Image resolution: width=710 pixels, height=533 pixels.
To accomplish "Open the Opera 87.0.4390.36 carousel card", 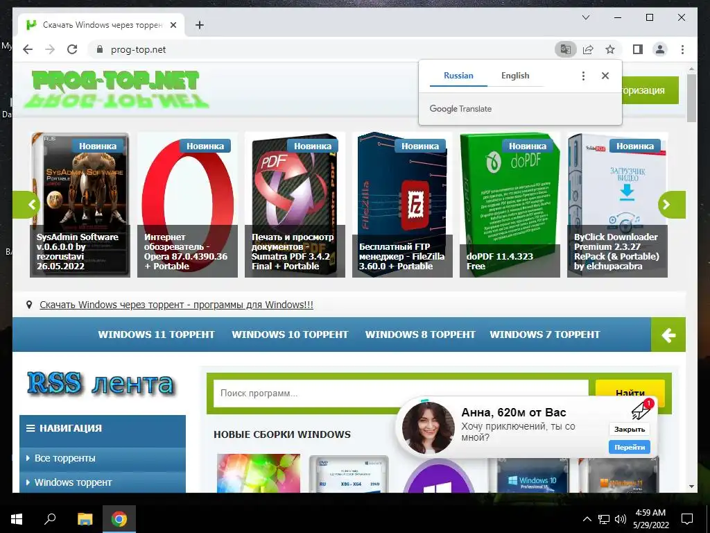I will click(187, 205).
